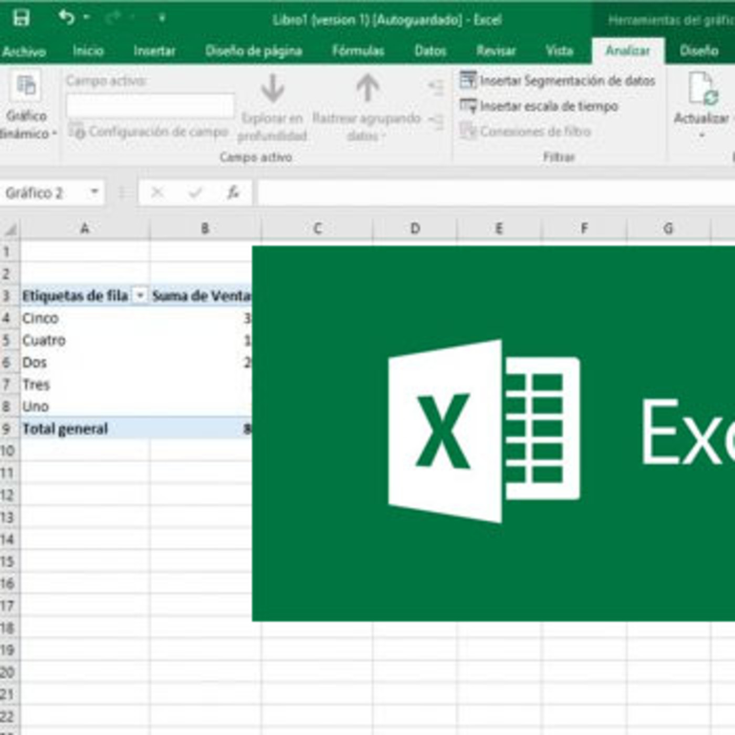The height and width of the screenshot is (735, 735).
Task: Open Configuración de campo
Action: [149, 131]
